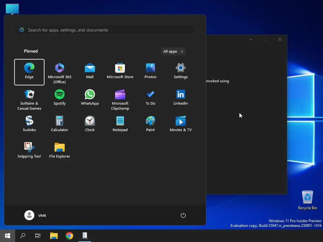Open the VM6 user account menu
The width and height of the screenshot is (323, 242).
(x=35, y=215)
